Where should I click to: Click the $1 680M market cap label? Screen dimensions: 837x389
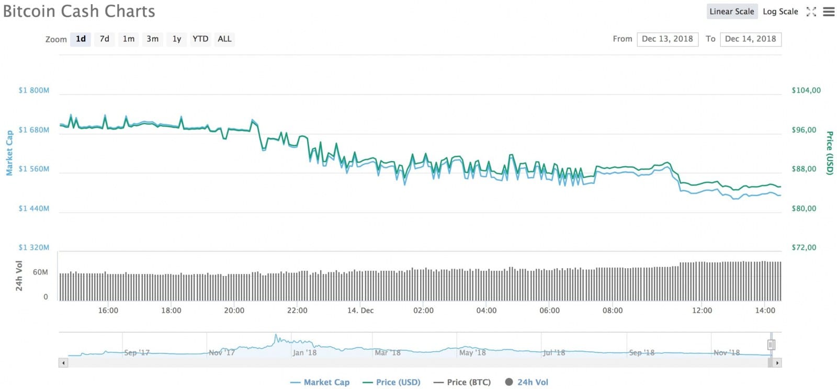click(34, 130)
